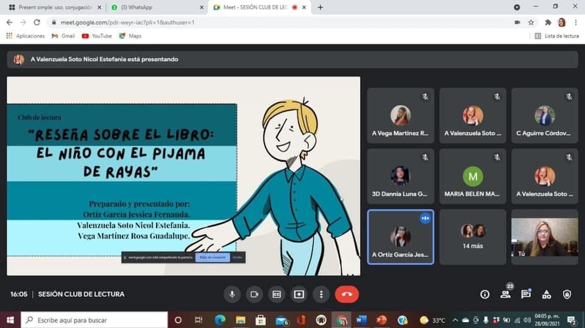This screenshot has height=328, width=585.
Task: Show the participants people panel
Action: tap(505, 294)
